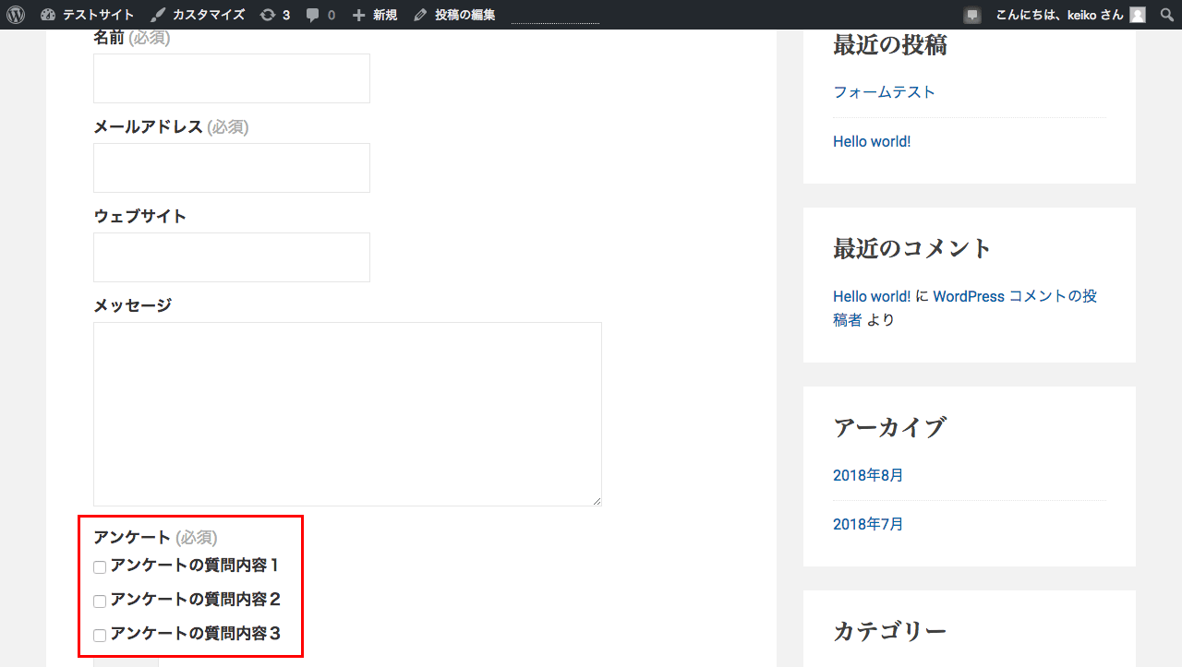Focus the 名前 input field
Image resolution: width=1182 pixels, height=667 pixels.
point(232,78)
